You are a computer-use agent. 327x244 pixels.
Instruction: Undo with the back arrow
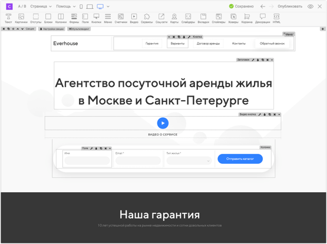(263, 6)
